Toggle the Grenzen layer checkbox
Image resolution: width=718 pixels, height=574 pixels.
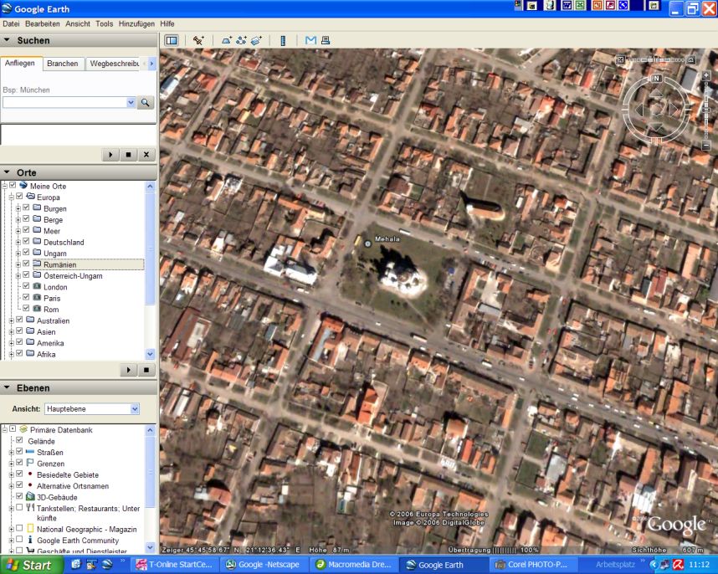pyautogui.click(x=19, y=463)
